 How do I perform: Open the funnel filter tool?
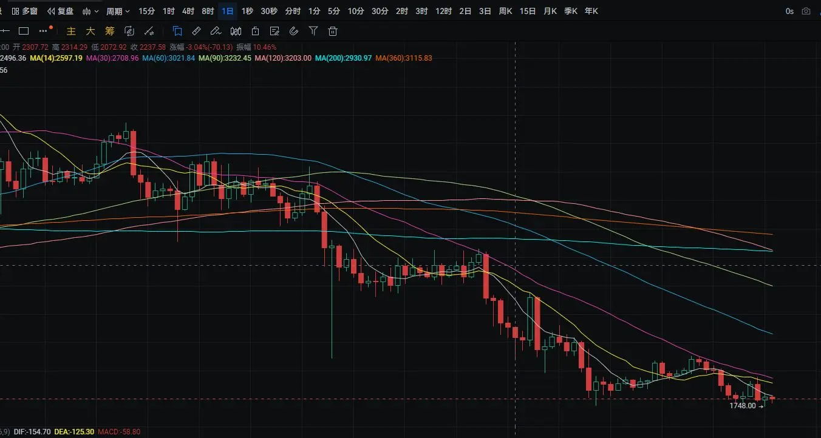click(313, 31)
